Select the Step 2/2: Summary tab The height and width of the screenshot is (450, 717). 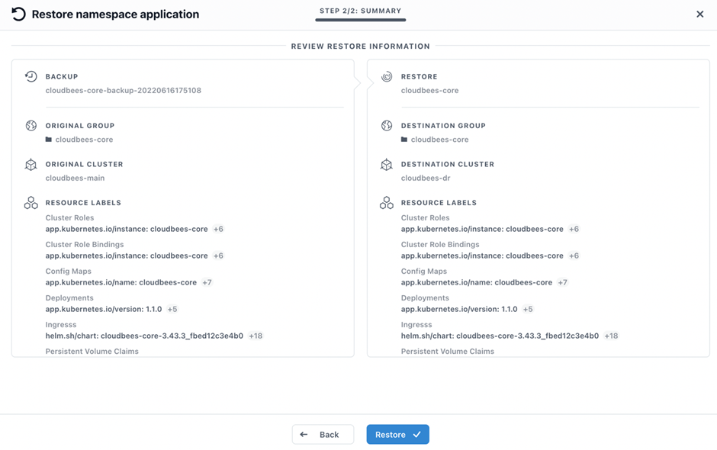(x=360, y=12)
